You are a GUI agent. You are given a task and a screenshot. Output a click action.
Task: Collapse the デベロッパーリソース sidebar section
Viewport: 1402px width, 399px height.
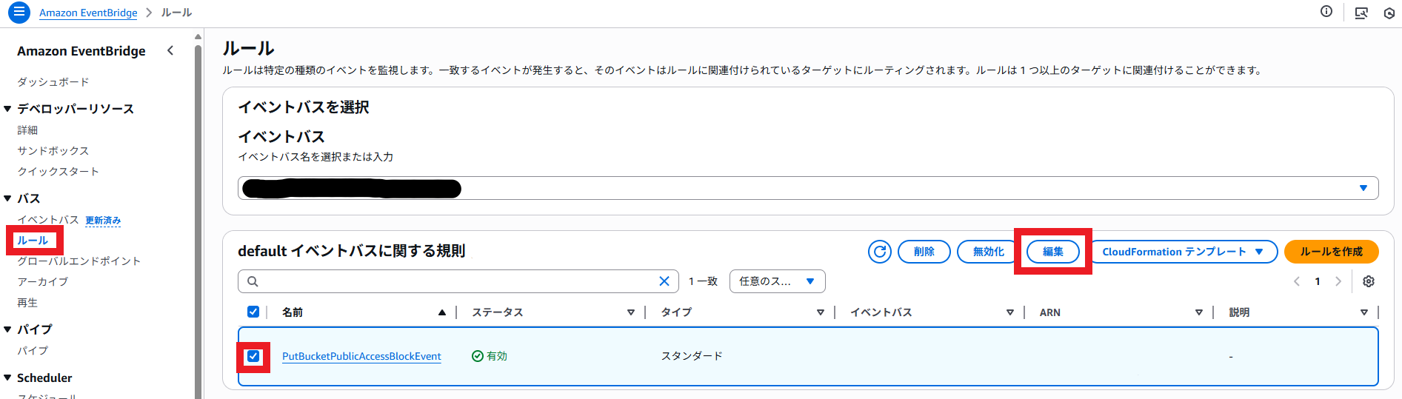7,109
